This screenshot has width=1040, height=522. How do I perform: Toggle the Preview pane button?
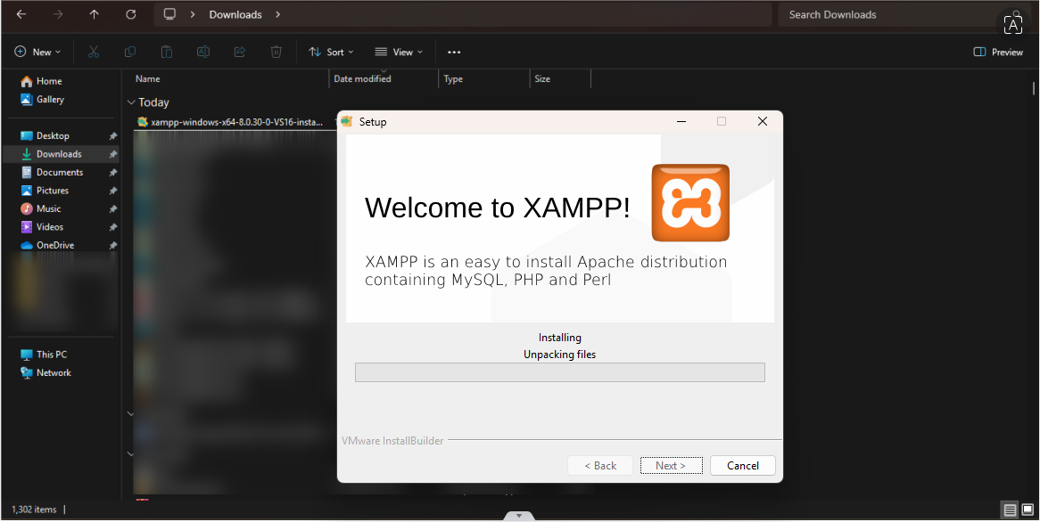(x=997, y=52)
